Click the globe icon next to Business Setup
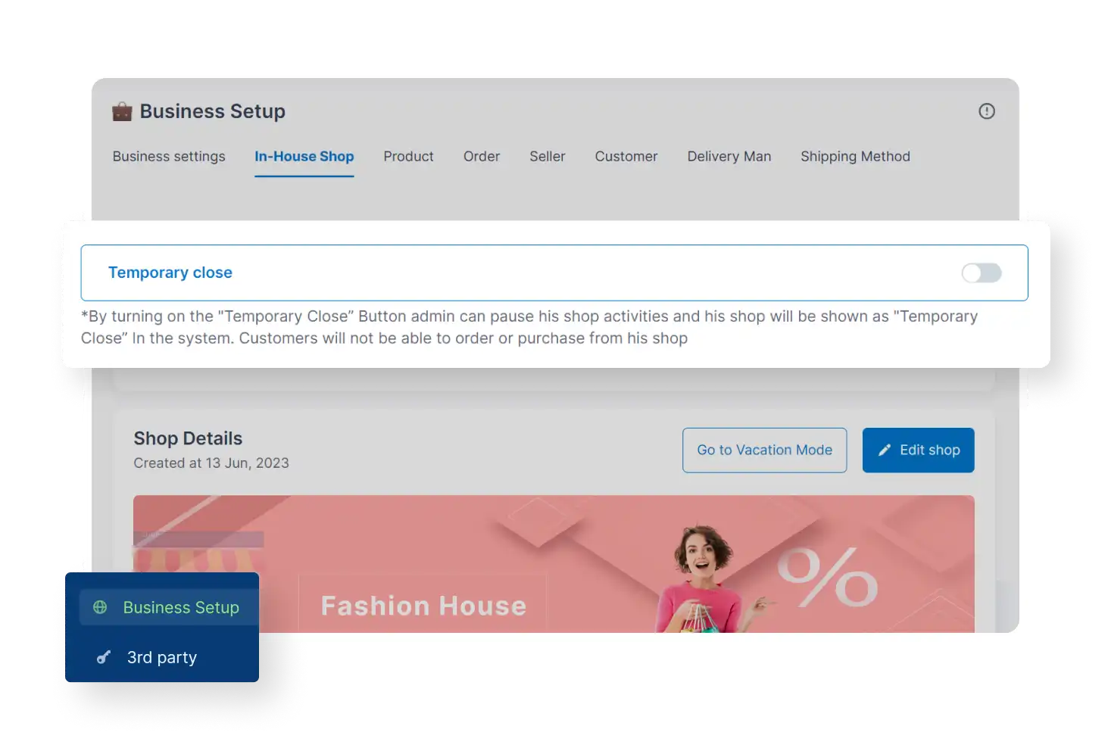Image resolution: width=1111 pixels, height=751 pixels. [101, 607]
